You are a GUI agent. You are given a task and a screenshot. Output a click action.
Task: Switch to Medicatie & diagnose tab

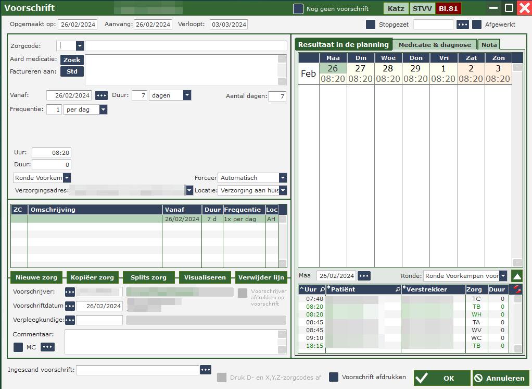435,45
